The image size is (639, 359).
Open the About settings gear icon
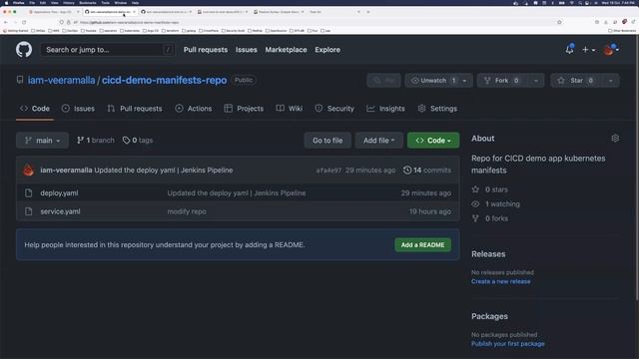(x=615, y=139)
